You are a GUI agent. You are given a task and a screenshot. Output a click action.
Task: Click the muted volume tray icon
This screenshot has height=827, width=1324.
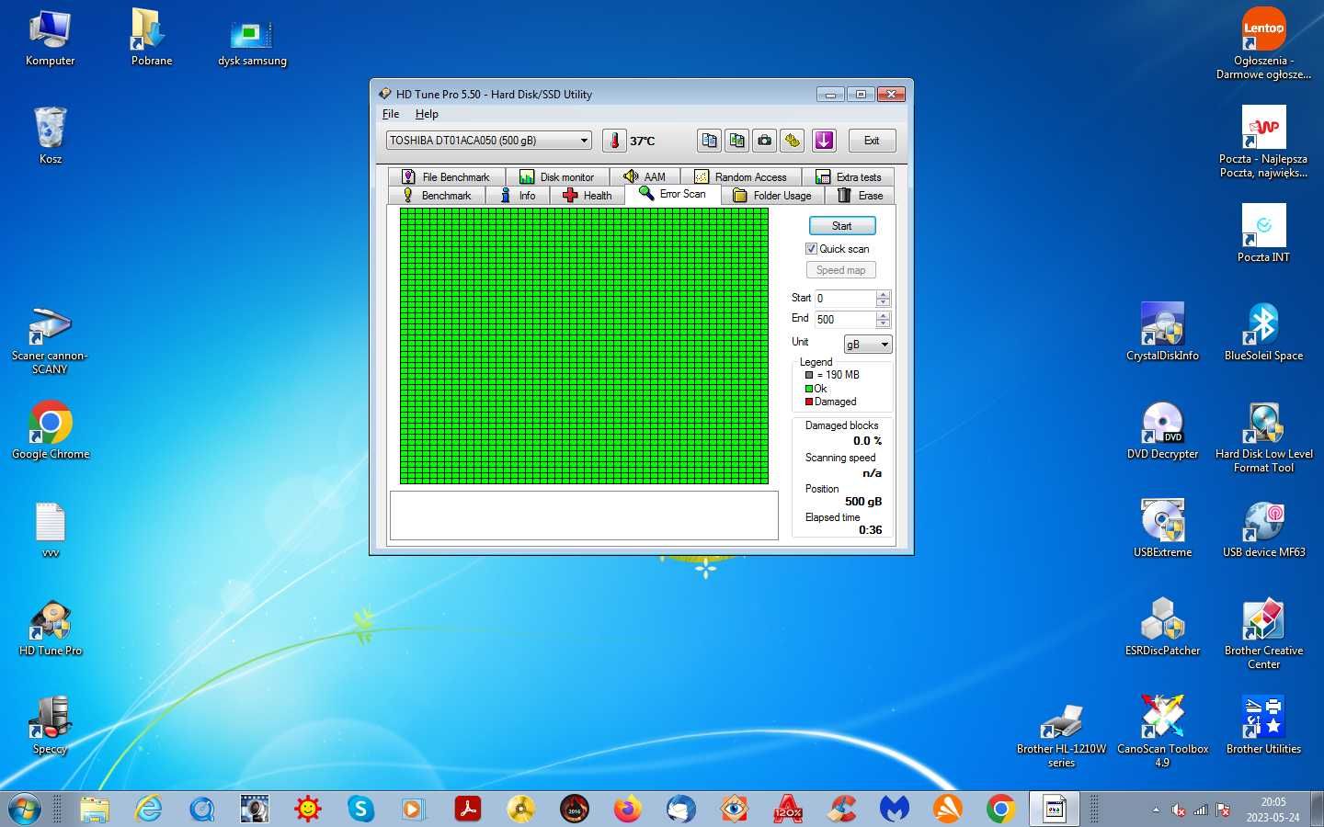(1179, 810)
